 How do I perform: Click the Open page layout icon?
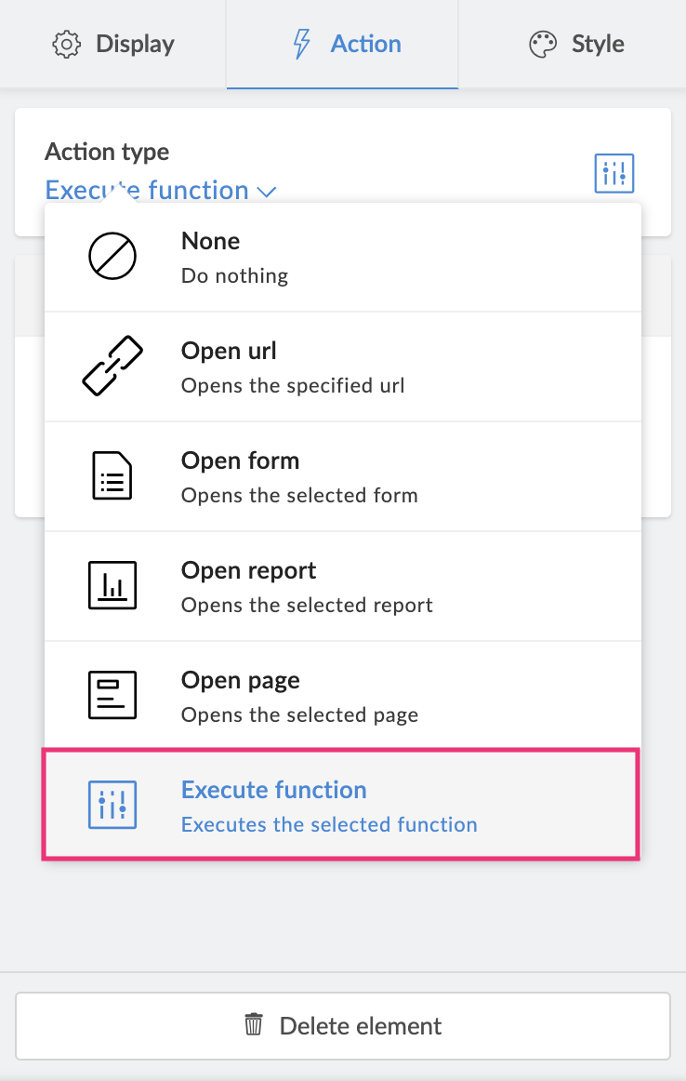pos(112,696)
